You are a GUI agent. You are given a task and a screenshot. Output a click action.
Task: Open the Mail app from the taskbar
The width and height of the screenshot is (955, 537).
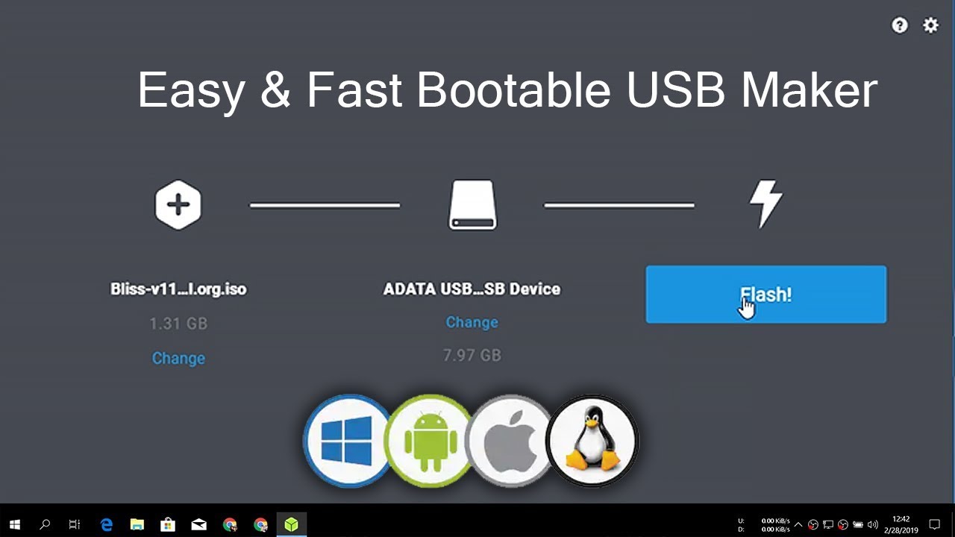coord(198,524)
